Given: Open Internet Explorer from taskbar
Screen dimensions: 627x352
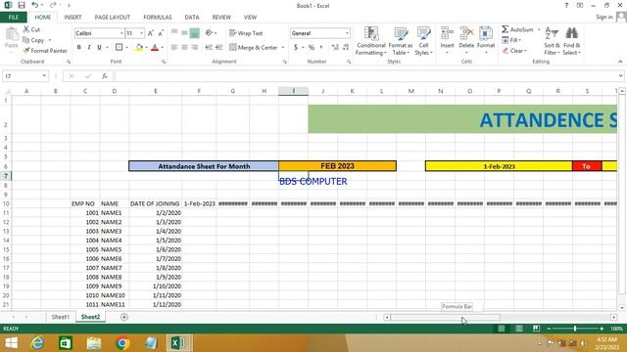Looking at the screenshot, I should 37,343.
